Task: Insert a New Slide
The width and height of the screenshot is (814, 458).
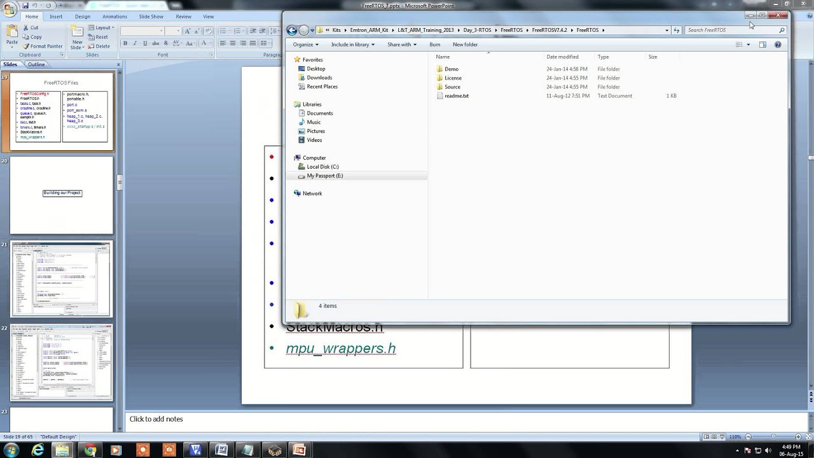Action: [77, 37]
